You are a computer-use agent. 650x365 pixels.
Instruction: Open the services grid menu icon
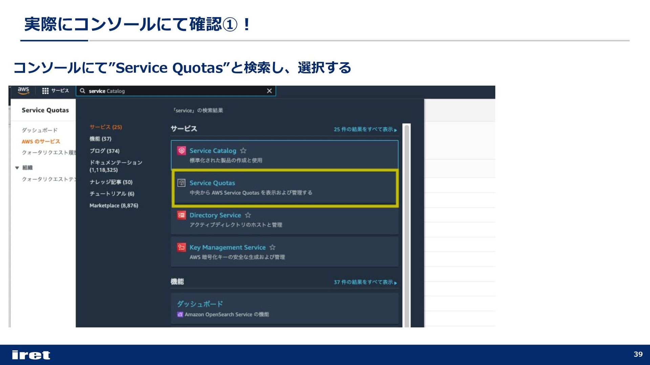click(45, 91)
